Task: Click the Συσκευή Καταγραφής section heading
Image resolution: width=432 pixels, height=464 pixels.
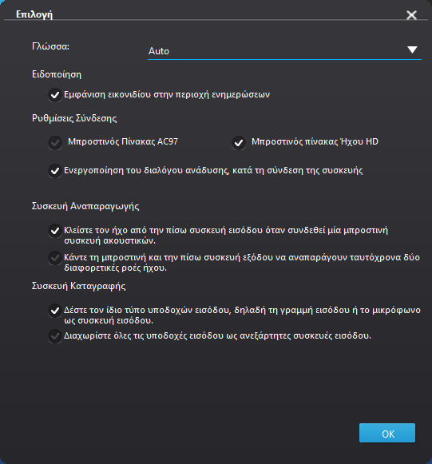Action: [x=79, y=286]
